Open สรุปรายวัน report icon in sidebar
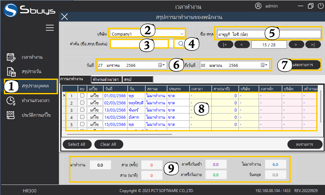Viewport: 325px width, 195px height. tap(11, 71)
